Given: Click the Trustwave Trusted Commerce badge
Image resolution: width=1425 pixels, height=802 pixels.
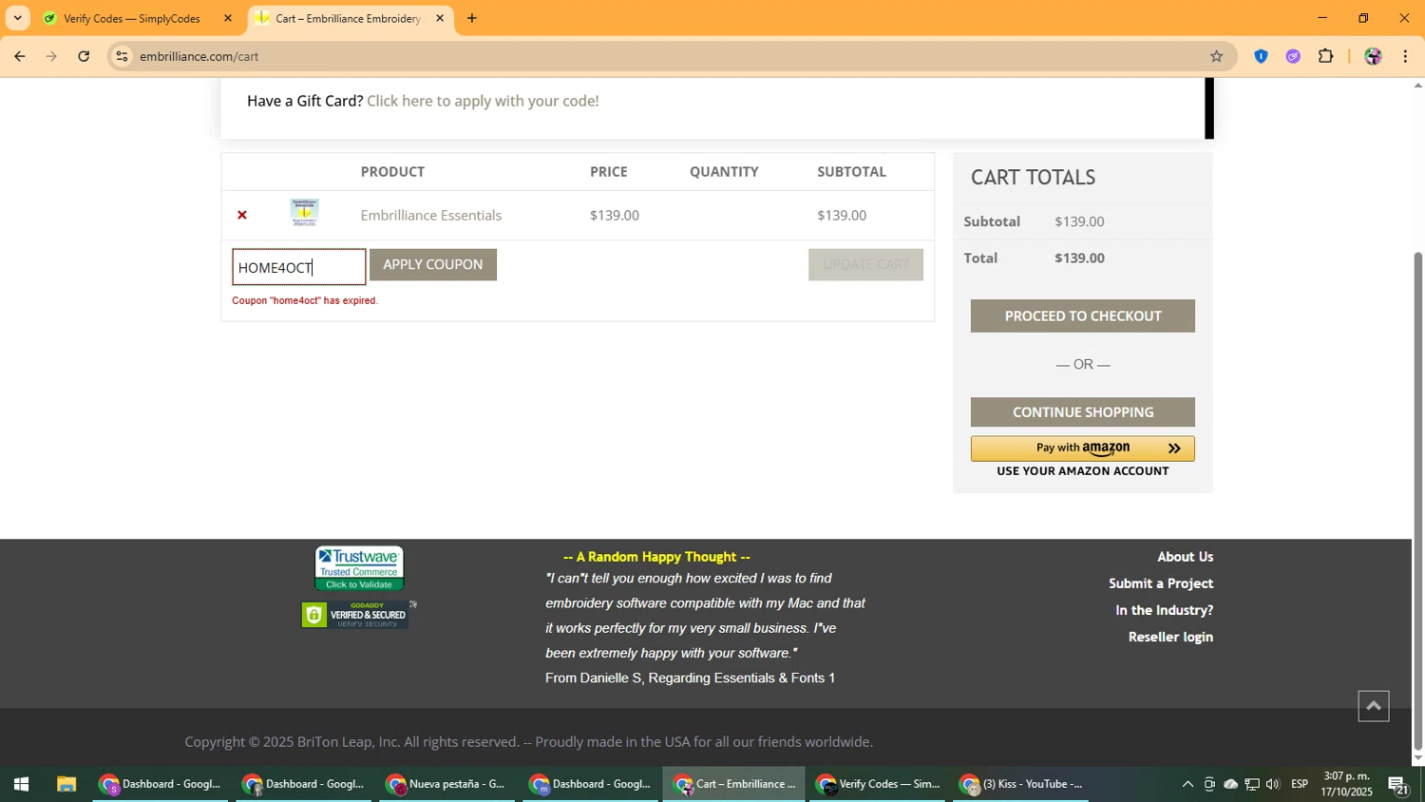Looking at the screenshot, I should pos(359,568).
